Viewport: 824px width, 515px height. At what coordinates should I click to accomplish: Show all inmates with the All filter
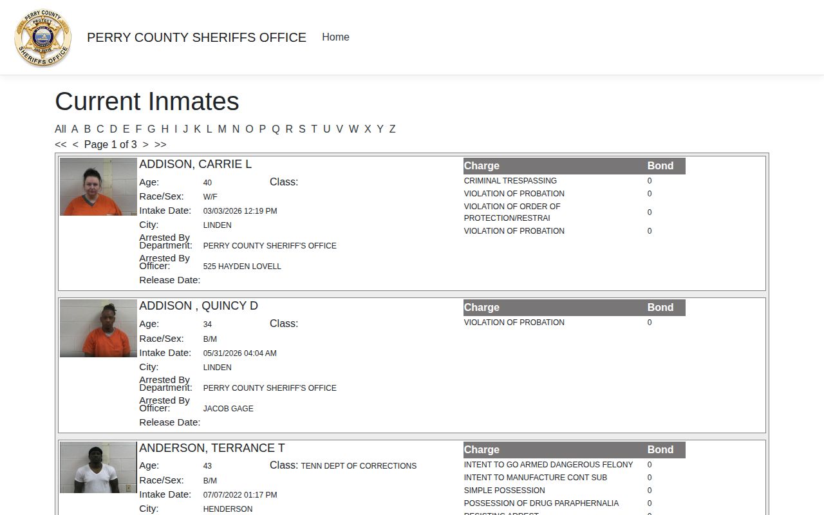point(61,129)
